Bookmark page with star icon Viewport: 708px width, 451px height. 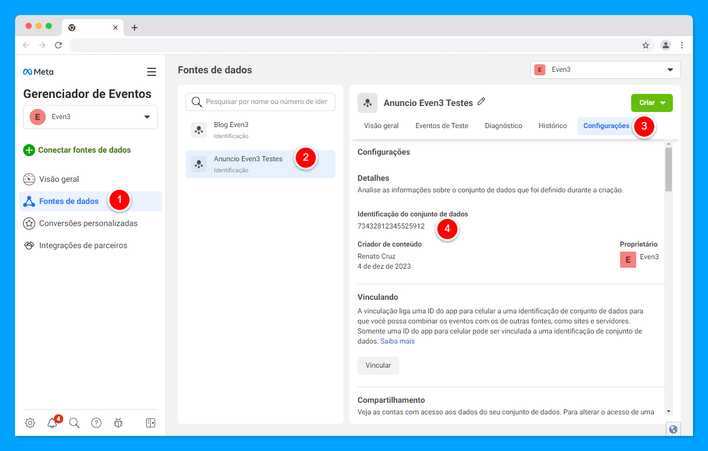(646, 45)
